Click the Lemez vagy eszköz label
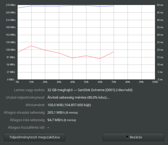The width and height of the screenshot is (168, 145). coord(29,90)
